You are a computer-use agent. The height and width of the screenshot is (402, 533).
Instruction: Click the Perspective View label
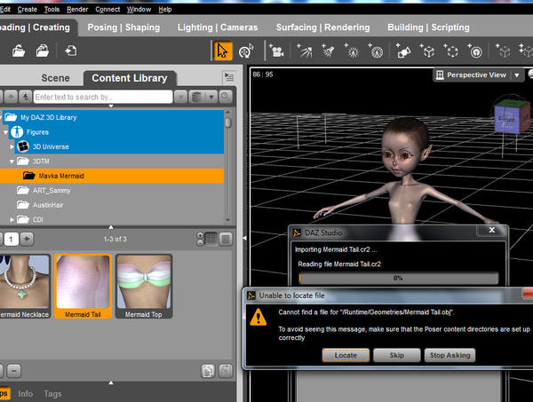(476, 75)
